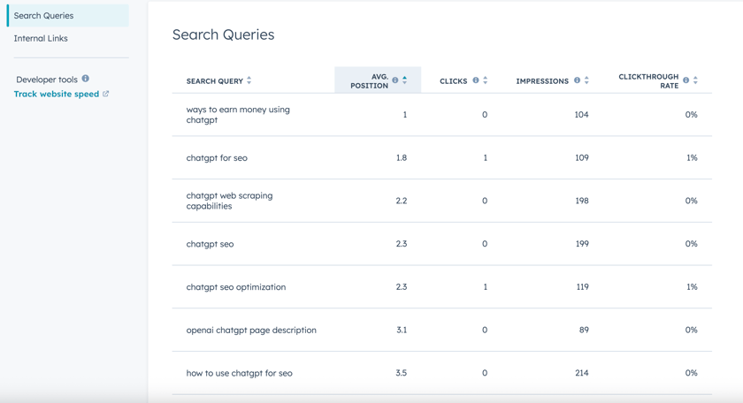Show the info tooltip for Impressions column
This screenshot has width=743, height=403.
click(x=577, y=80)
